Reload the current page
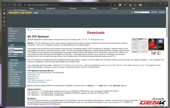The width and height of the screenshot is (170, 108). pos(15,5)
